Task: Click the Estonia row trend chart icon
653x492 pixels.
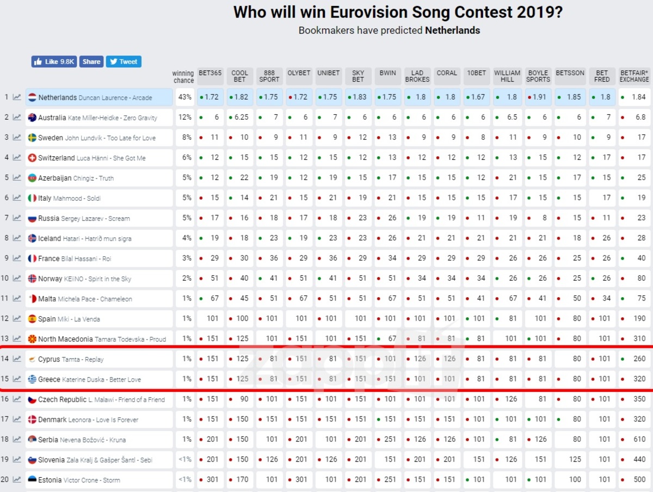Action: point(17,480)
